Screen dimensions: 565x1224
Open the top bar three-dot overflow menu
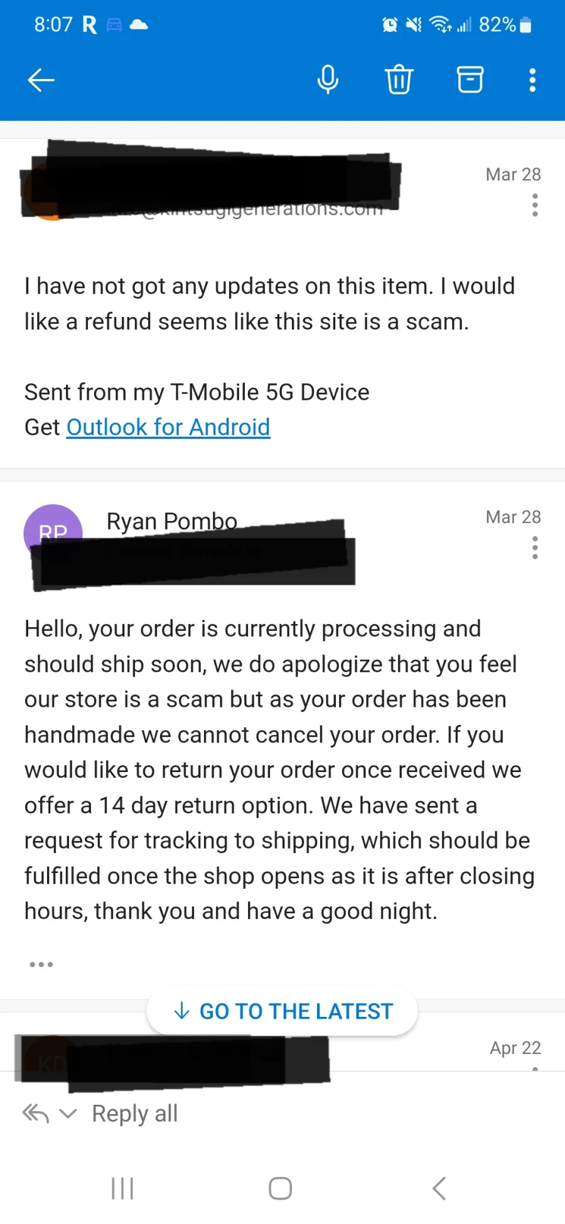click(532, 80)
